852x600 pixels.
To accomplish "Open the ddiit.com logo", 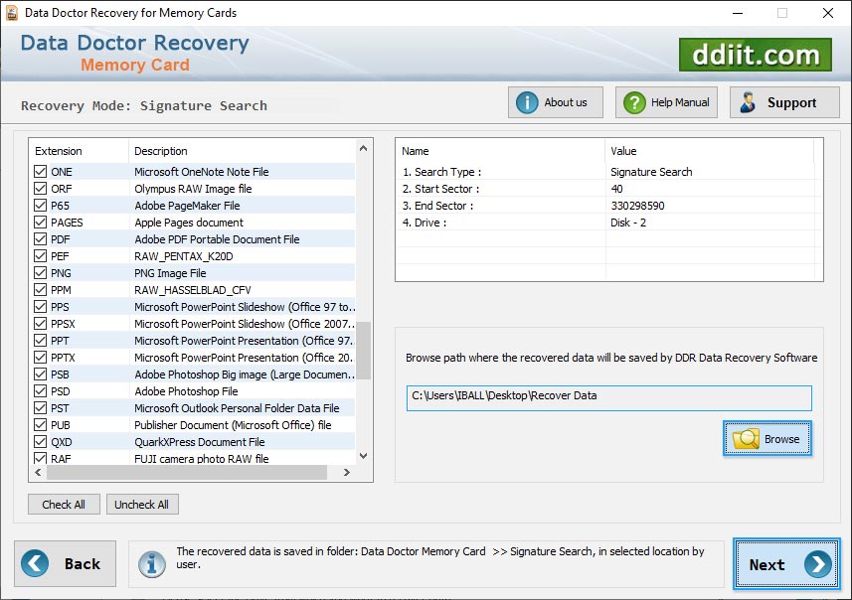I will [755, 56].
